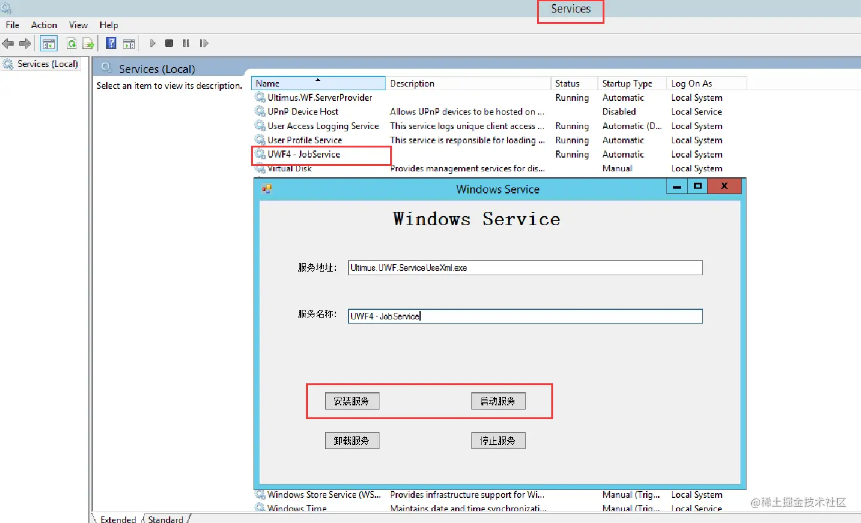Click the Local Service log-on cell of UPnP Device Host
The width and height of the screenshot is (861, 523).
(x=696, y=112)
